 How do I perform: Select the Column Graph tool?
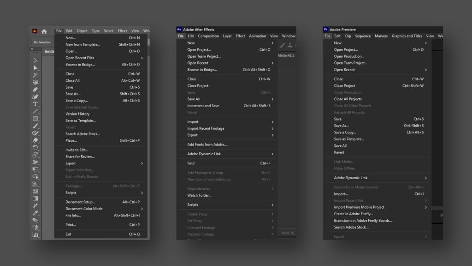coord(35,235)
